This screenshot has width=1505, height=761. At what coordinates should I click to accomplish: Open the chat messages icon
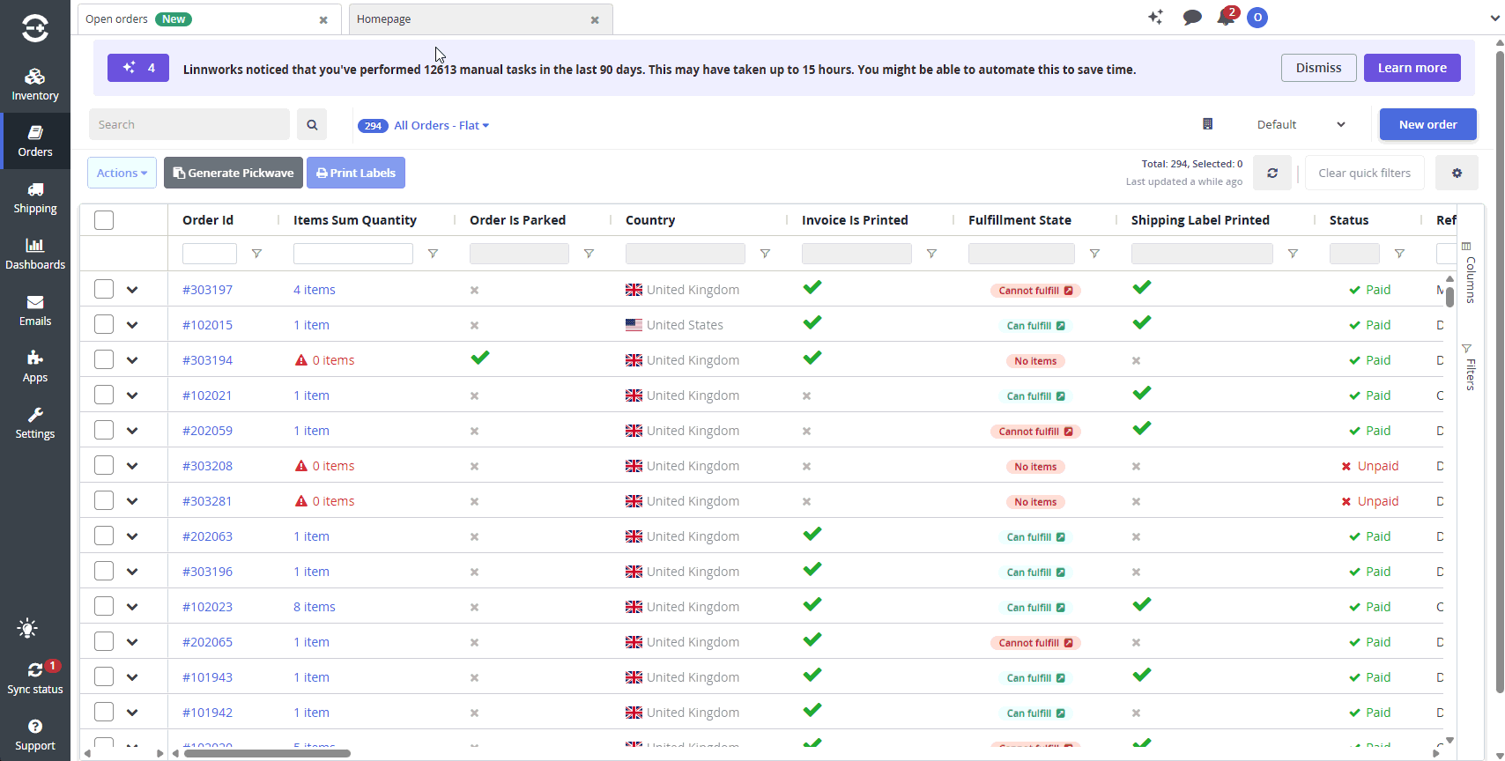coord(1192,18)
